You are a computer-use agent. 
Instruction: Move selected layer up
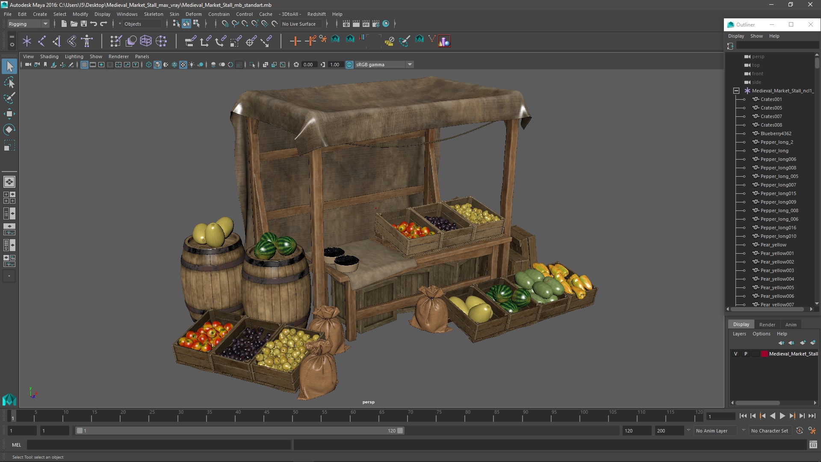click(781, 343)
